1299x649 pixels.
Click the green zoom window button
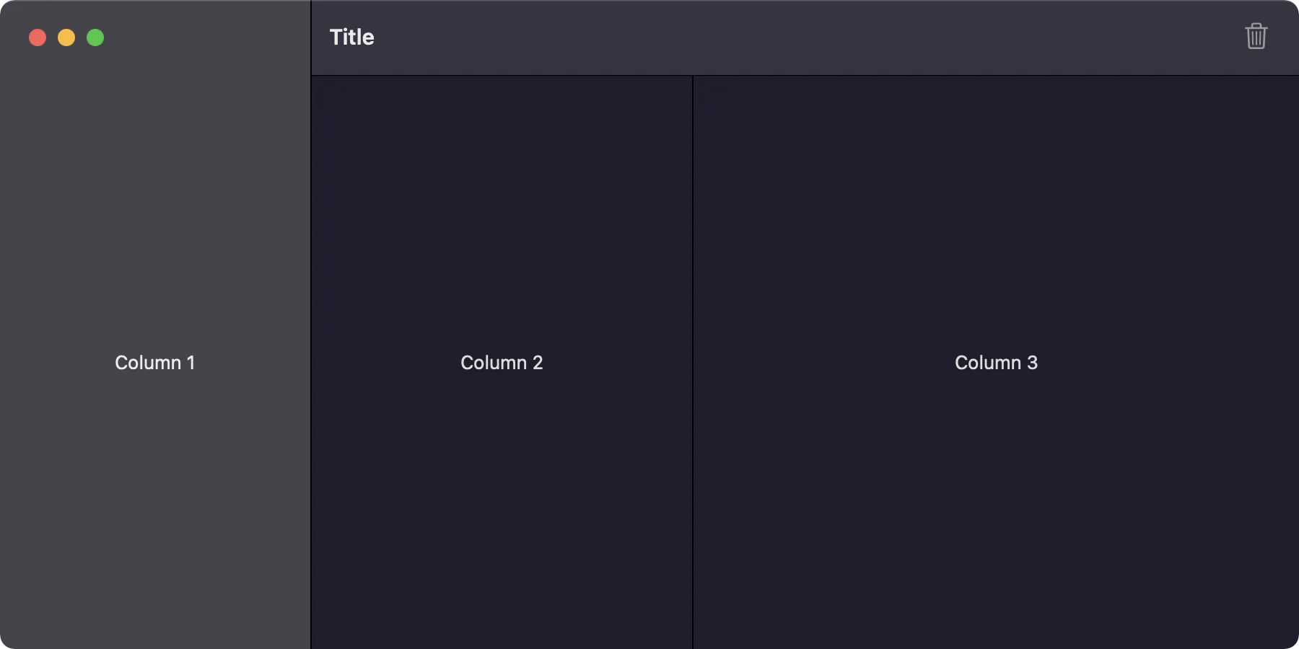point(95,37)
